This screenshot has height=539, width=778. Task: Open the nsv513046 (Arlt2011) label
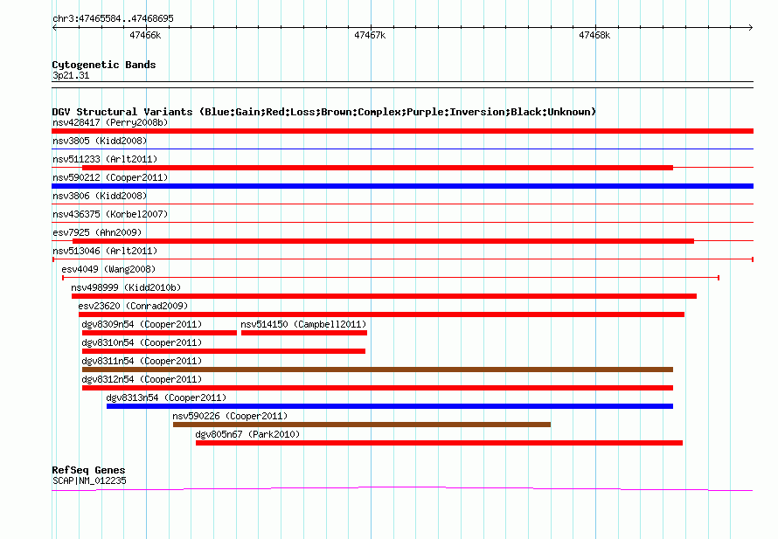click(x=105, y=251)
